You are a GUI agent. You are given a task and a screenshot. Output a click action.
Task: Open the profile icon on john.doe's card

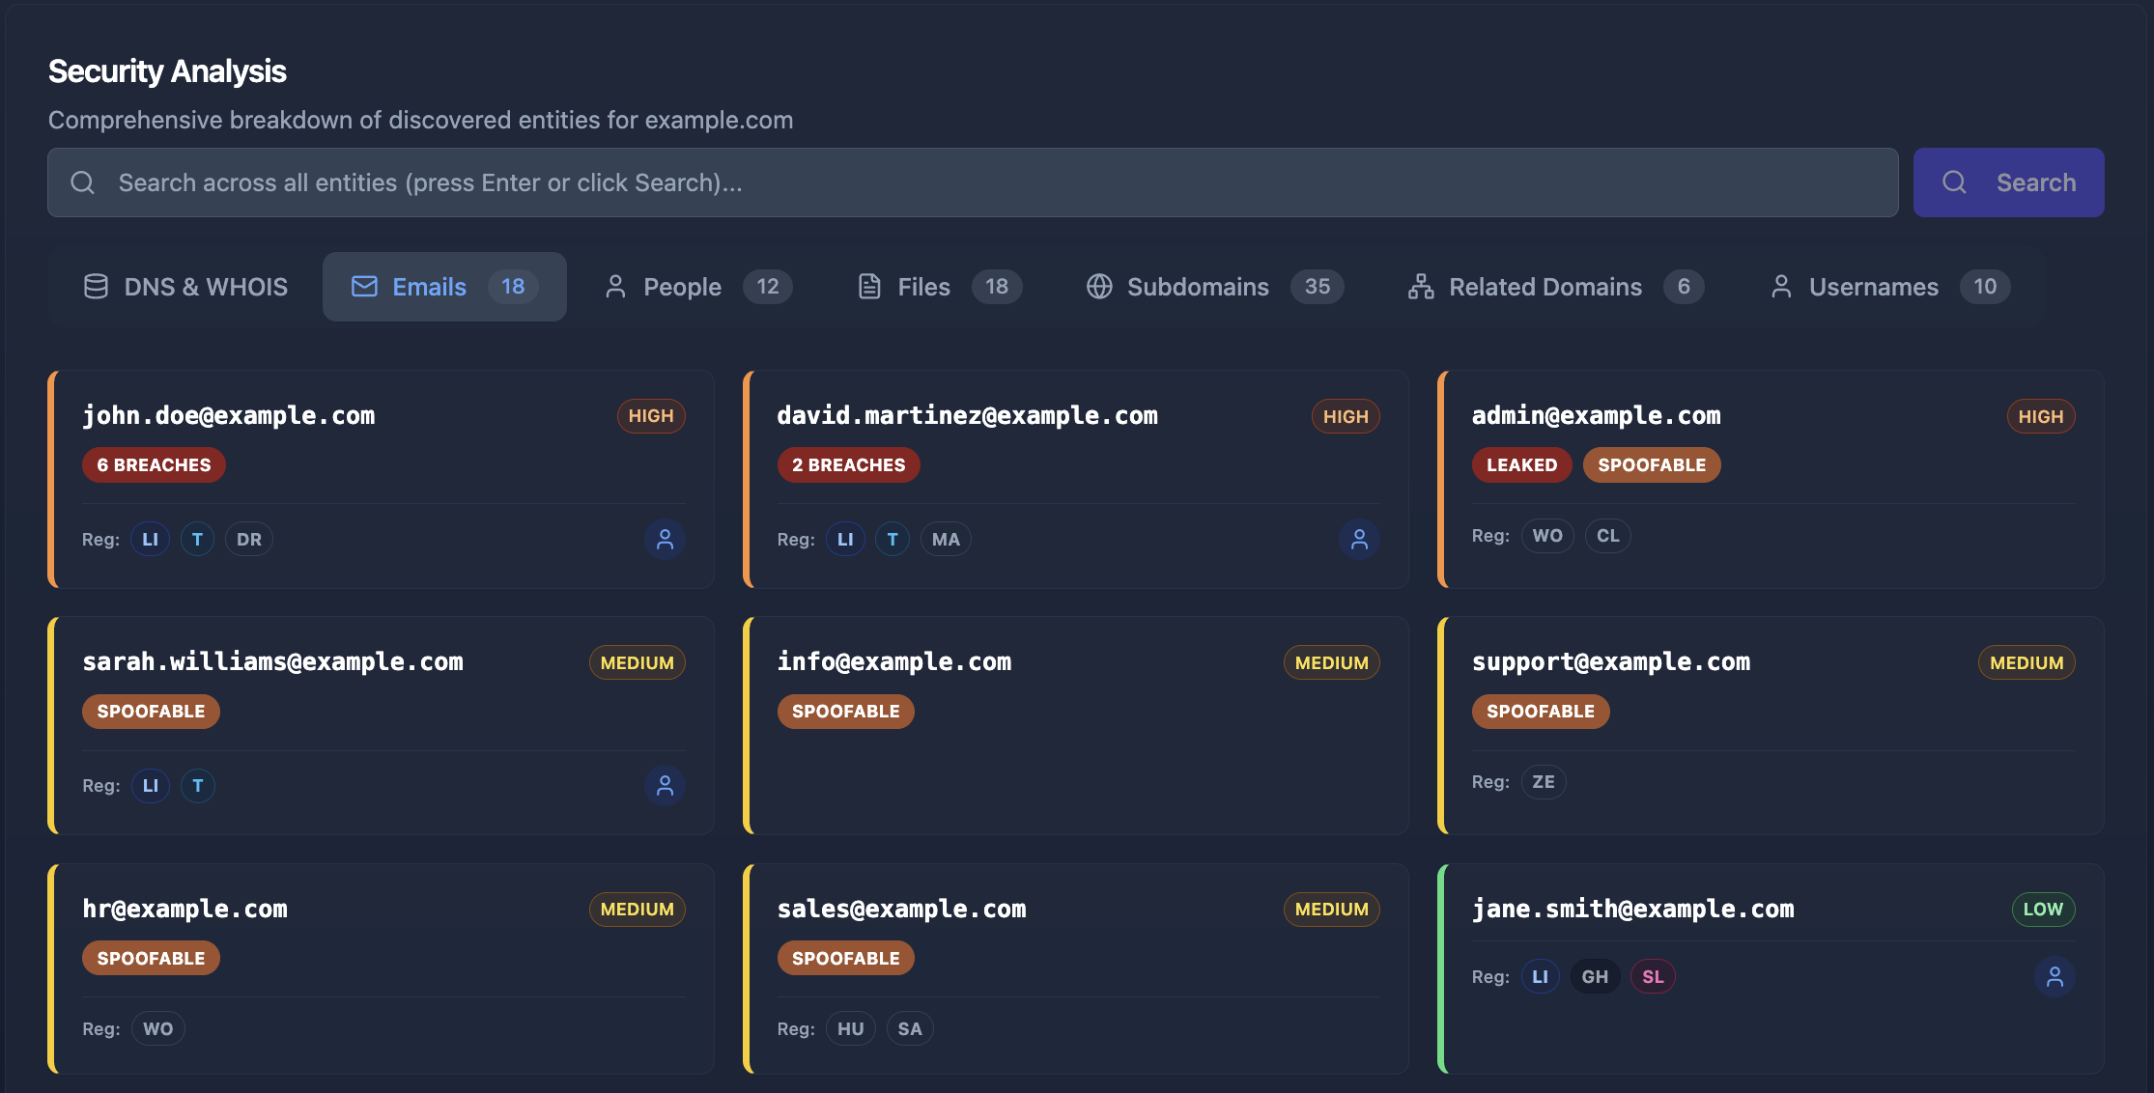coord(665,540)
